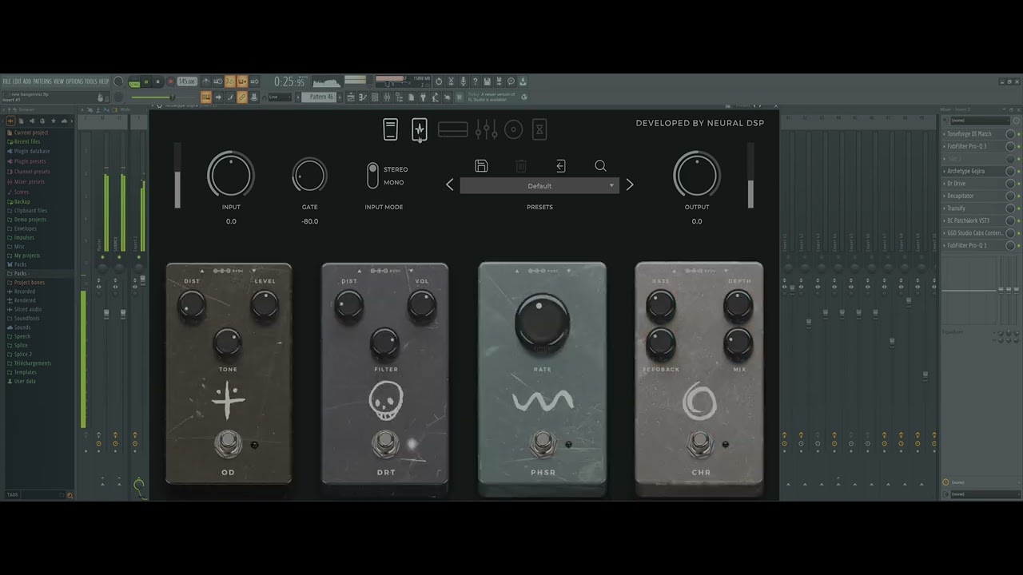This screenshot has height=575, width=1023.
Task: Expand the GGD Studio Cabs slot arrow
Action: pos(944,233)
